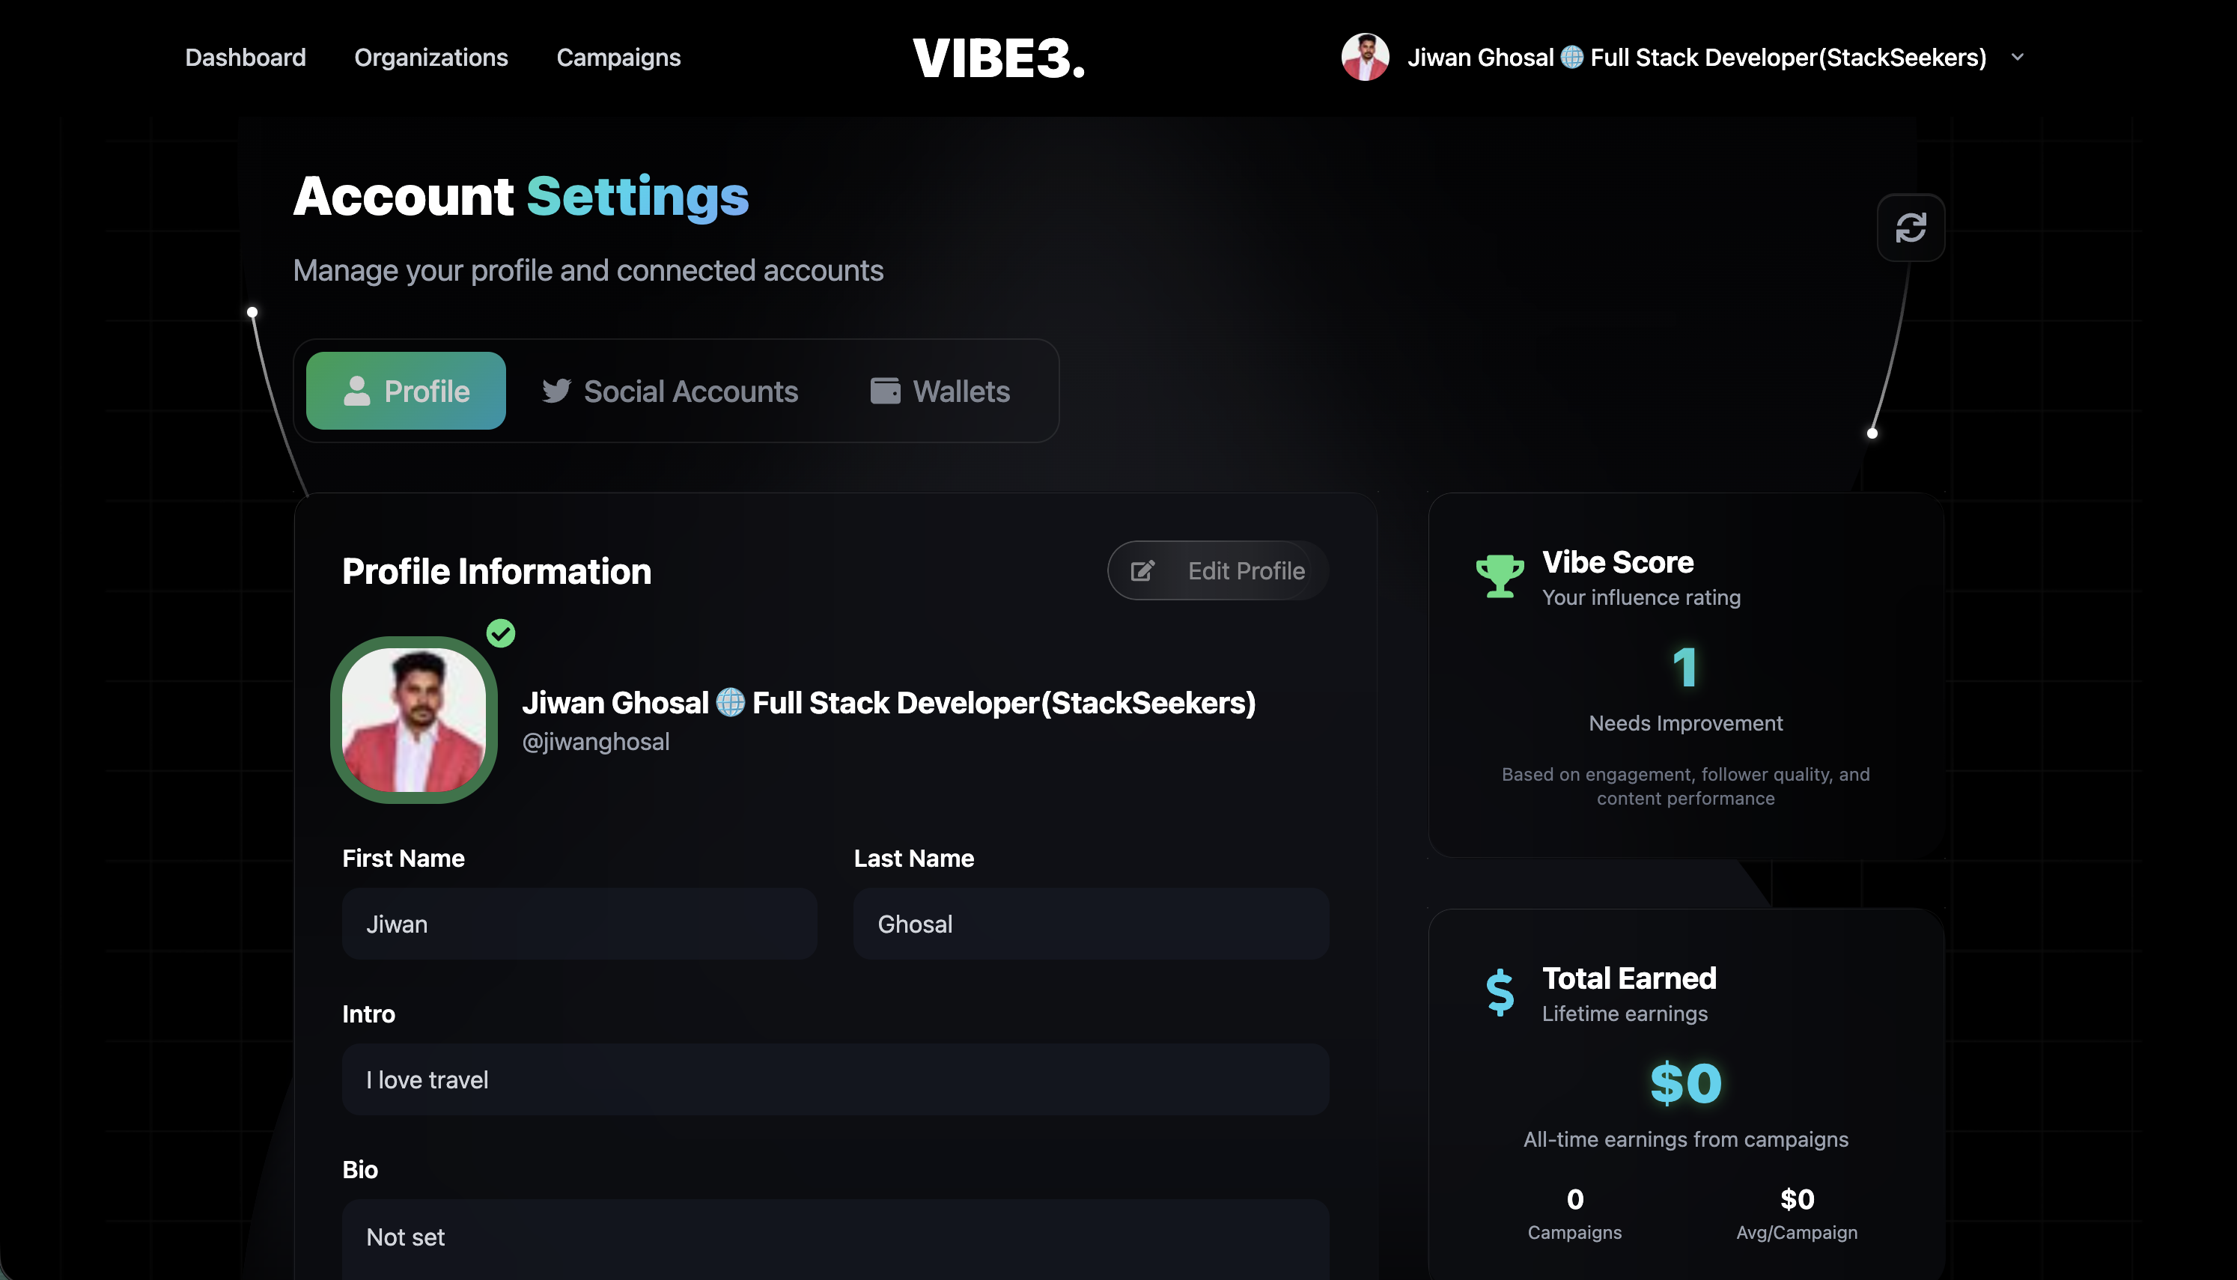Click the green verified checkmark badge

[x=501, y=633]
